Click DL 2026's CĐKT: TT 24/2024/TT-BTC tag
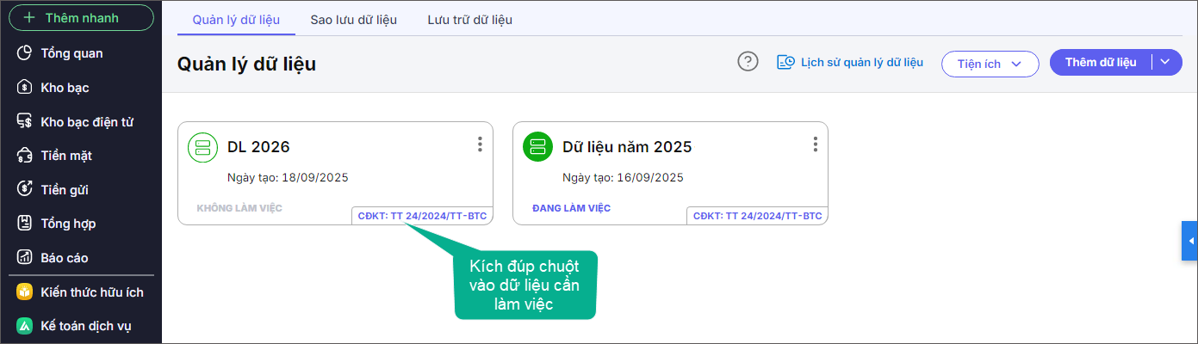This screenshot has width=1198, height=344. point(422,216)
